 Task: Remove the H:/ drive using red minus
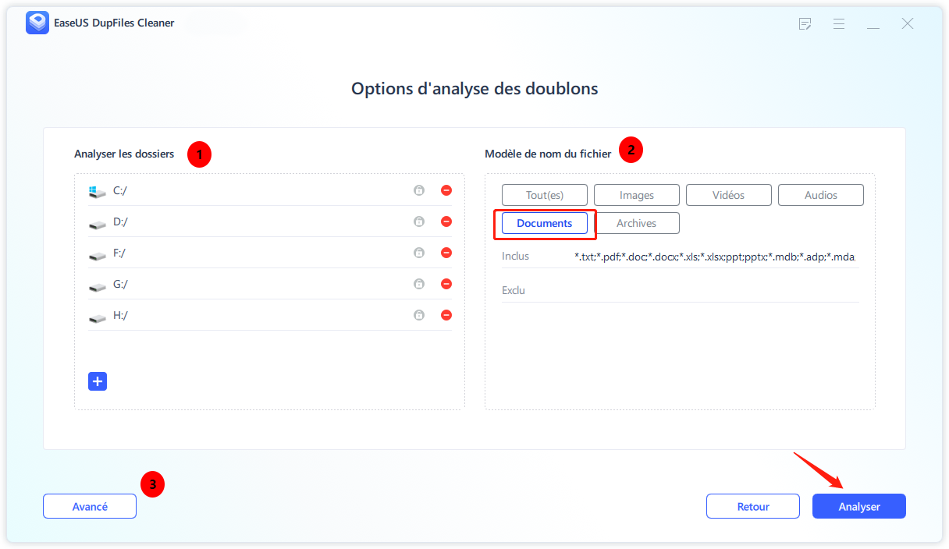tap(446, 315)
